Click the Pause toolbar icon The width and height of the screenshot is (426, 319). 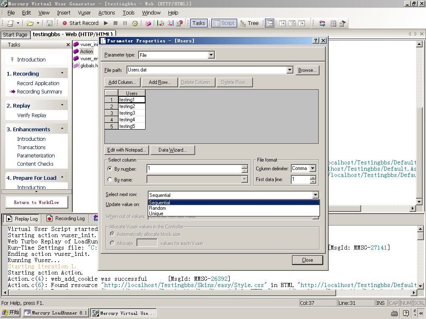[x=125, y=23]
